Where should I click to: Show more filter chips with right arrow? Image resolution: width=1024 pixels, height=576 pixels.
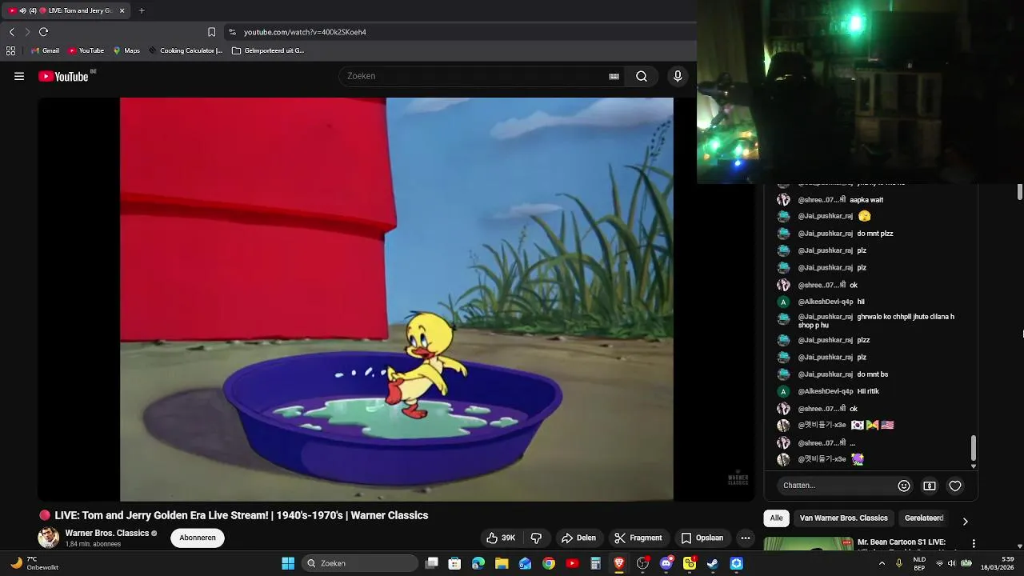tap(965, 521)
